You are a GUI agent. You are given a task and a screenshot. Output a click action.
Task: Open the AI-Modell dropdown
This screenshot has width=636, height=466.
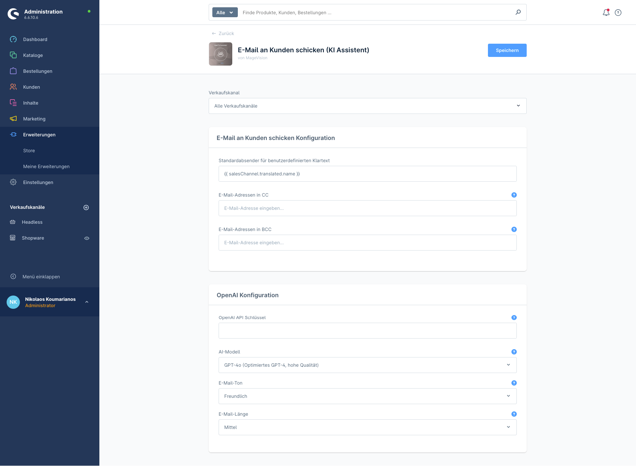[x=367, y=365]
